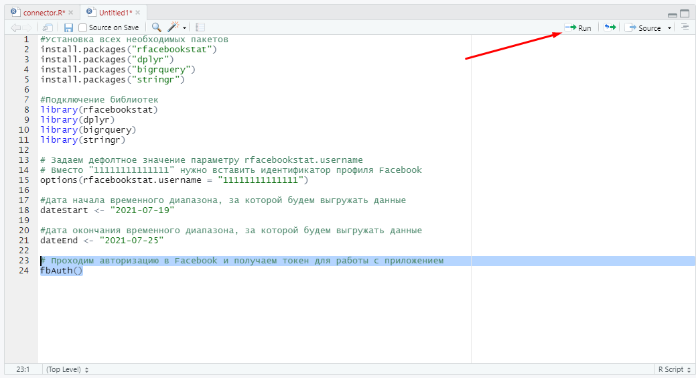696x378 pixels.
Task: Close the connector.R tab
Action: point(71,12)
